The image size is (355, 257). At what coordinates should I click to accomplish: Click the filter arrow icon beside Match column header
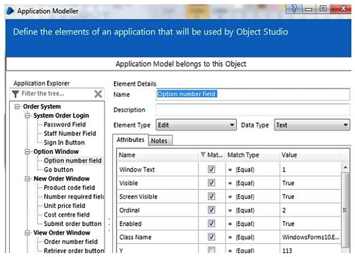[x=203, y=155]
